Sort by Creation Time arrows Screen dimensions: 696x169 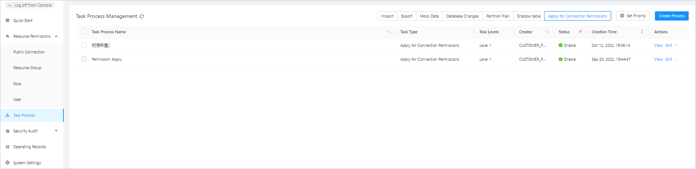coord(642,32)
